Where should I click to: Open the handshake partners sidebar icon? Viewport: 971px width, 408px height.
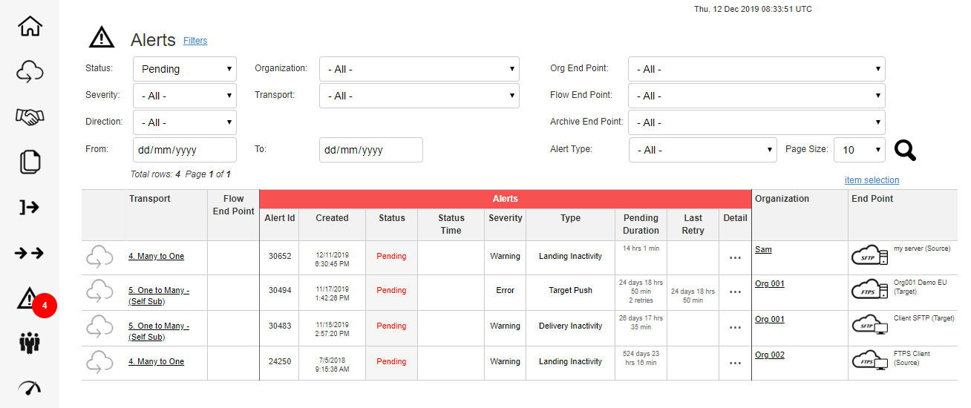[x=30, y=116]
